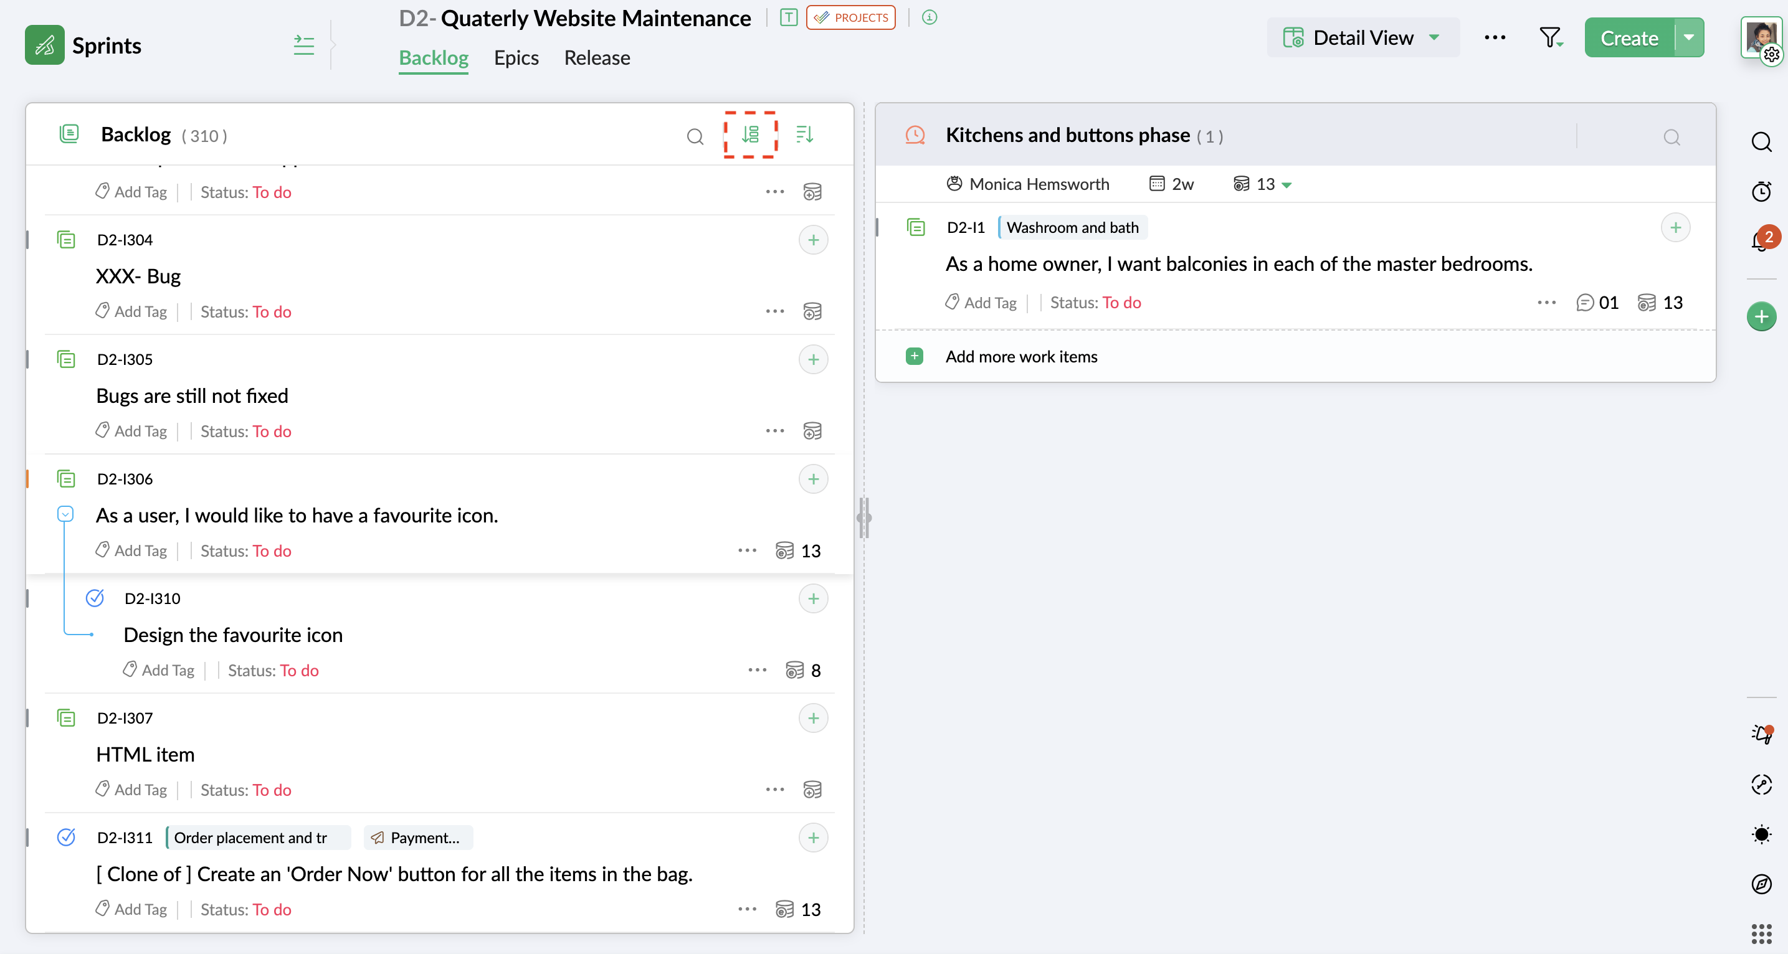1788x954 pixels.
Task: Change status To do of D2-I305
Action: coord(272,431)
